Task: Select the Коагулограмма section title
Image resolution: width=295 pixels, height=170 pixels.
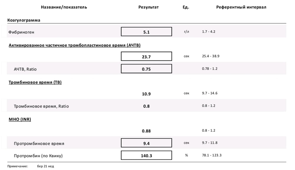Action: point(24,20)
